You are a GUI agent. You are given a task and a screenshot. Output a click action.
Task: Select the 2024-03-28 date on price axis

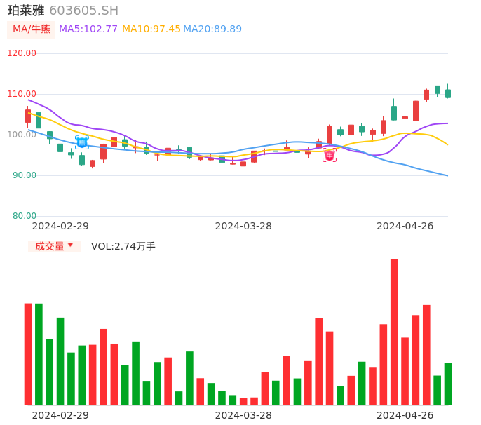[x=243, y=226]
